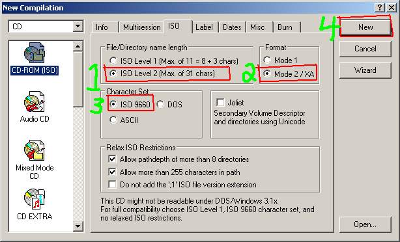Pick the Mixed Mode CD icon

[35, 150]
